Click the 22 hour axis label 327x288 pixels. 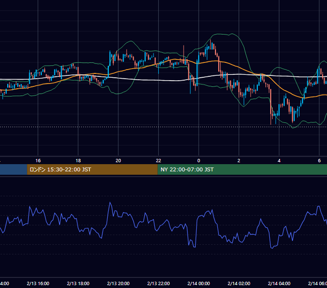[x=159, y=161]
